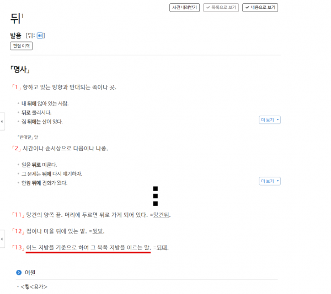
Task: Play the pronunciation audio speaker icon
Action: point(40,36)
